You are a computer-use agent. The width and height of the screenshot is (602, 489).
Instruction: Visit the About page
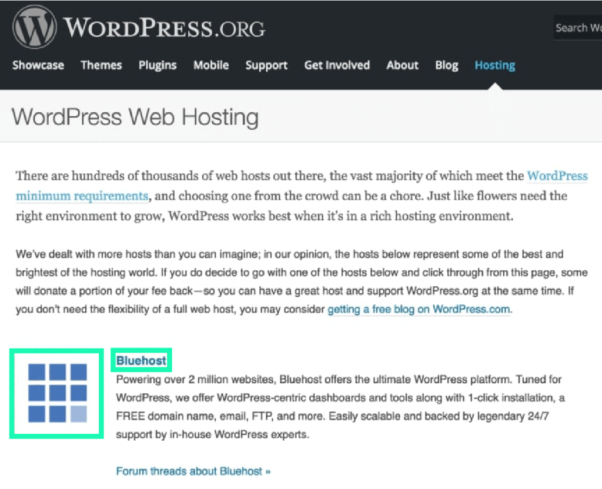tap(402, 65)
